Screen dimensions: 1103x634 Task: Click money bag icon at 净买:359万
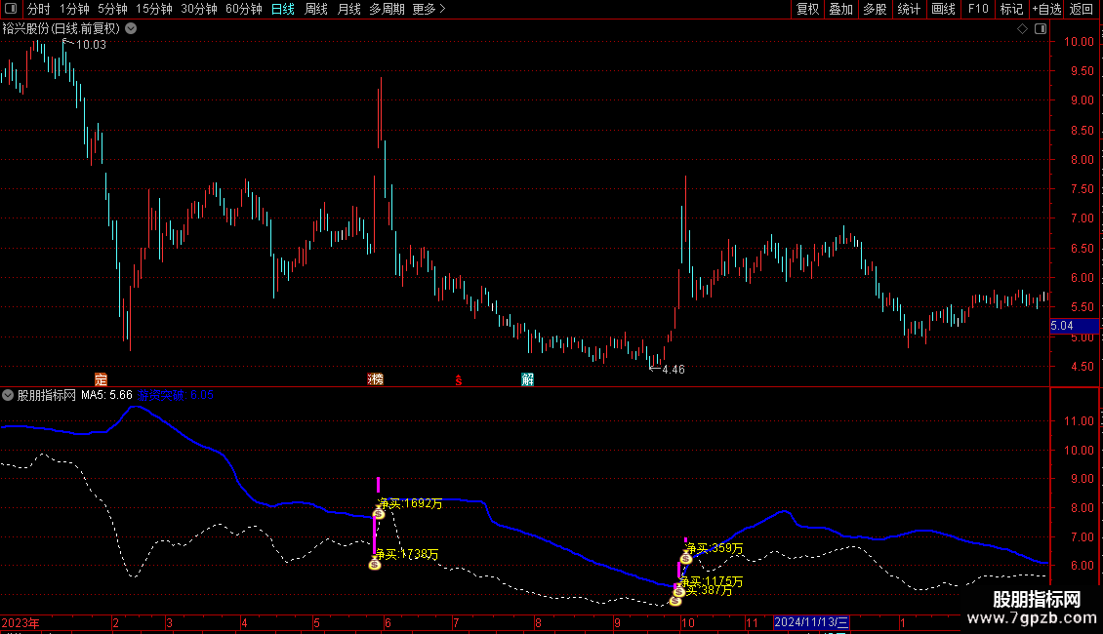click(686, 559)
